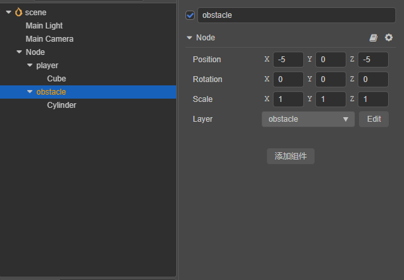Click the Position X input field

288,60
